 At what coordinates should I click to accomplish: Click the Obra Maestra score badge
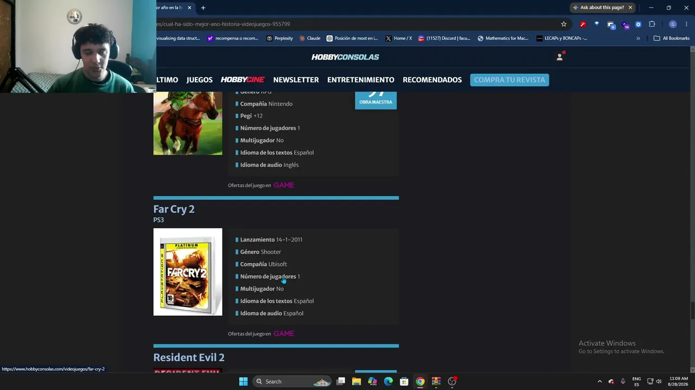(x=376, y=100)
